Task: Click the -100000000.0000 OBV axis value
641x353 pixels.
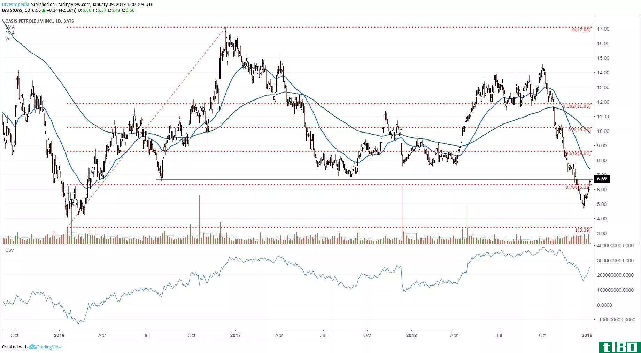Action: click(x=616, y=320)
